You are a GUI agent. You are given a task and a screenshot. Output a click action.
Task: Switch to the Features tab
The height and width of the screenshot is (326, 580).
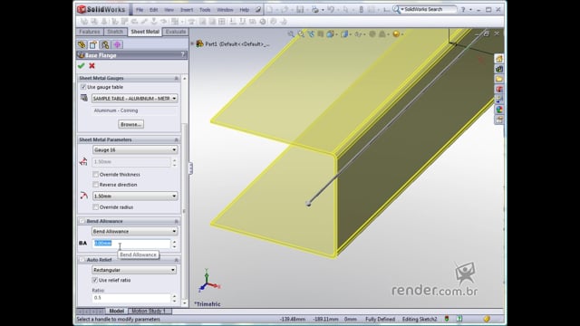[x=90, y=32]
